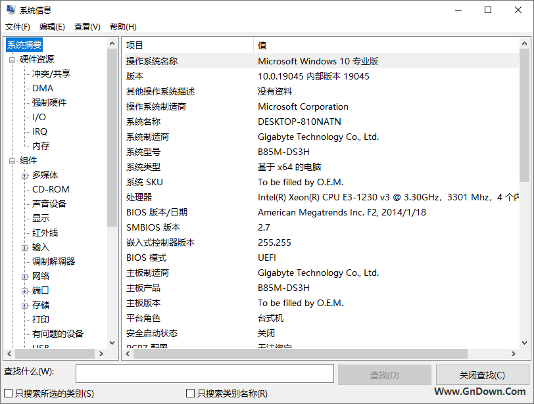The height and width of the screenshot is (404, 534).
Task: Collapse the 组件 tree node
Action: pos(12,160)
